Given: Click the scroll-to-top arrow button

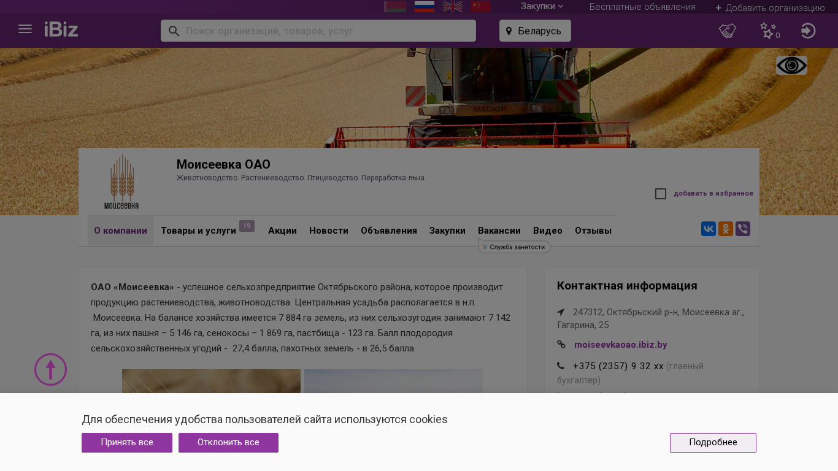Looking at the screenshot, I should [50, 369].
